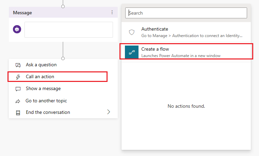
Task: Click the lightning bolt icon for Call an action
Action: coord(18,77)
